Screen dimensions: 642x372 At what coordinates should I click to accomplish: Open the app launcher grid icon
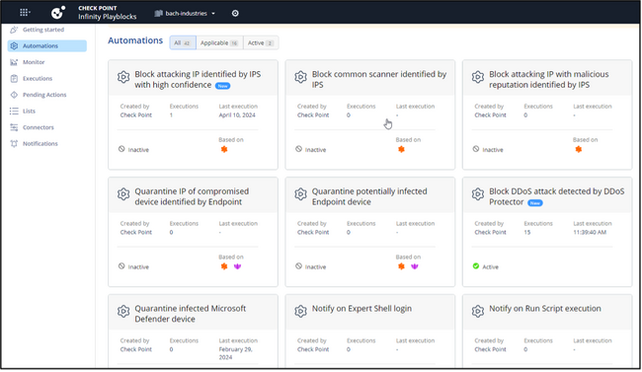tap(25, 13)
